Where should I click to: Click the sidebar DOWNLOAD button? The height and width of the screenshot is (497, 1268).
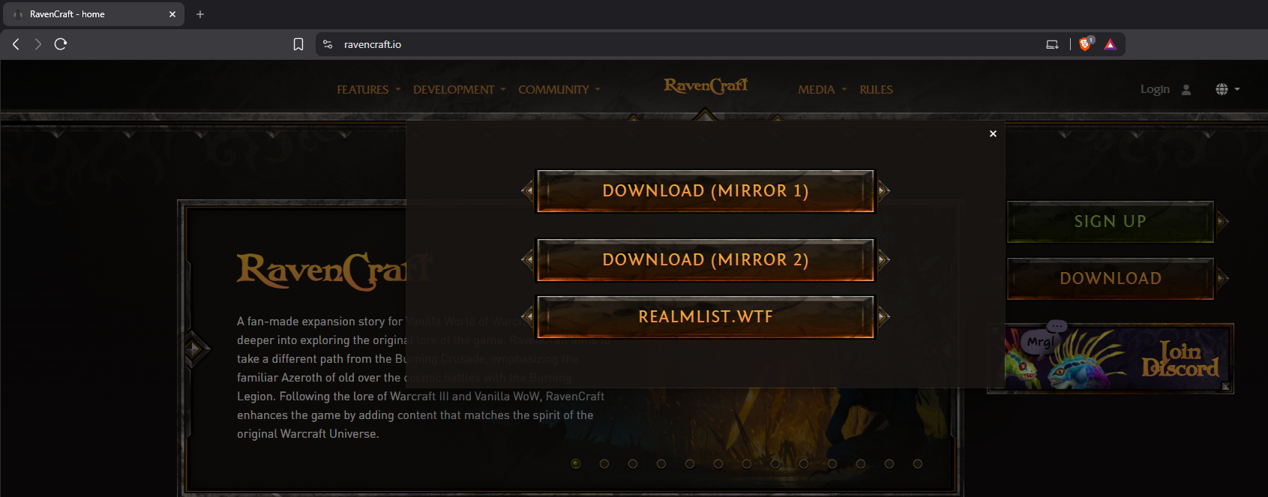point(1111,279)
